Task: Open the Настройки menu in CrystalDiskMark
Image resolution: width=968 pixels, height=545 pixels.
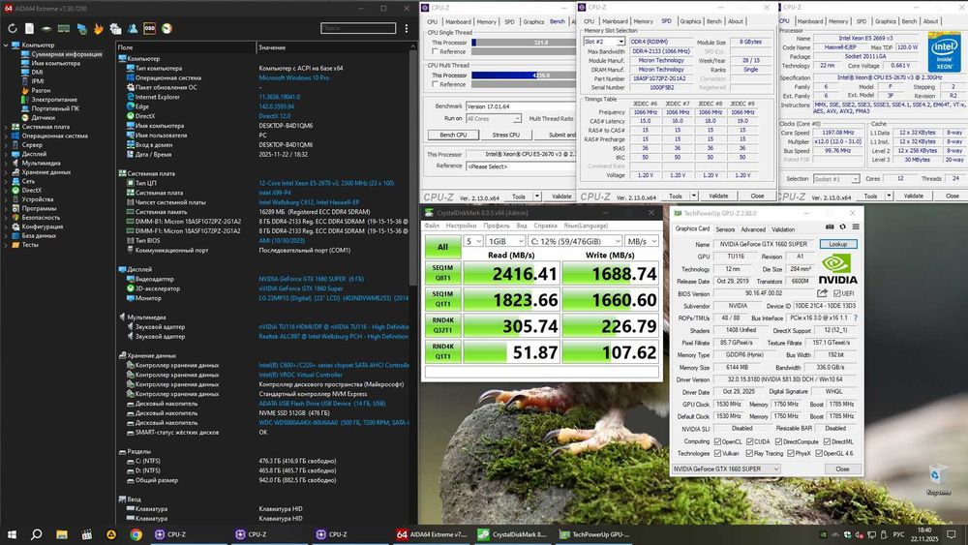Action: (461, 226)
